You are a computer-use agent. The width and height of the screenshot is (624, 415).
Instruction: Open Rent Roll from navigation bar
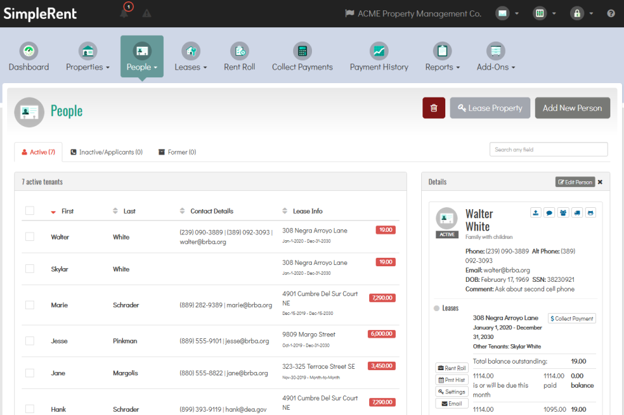tap(239, 57)
